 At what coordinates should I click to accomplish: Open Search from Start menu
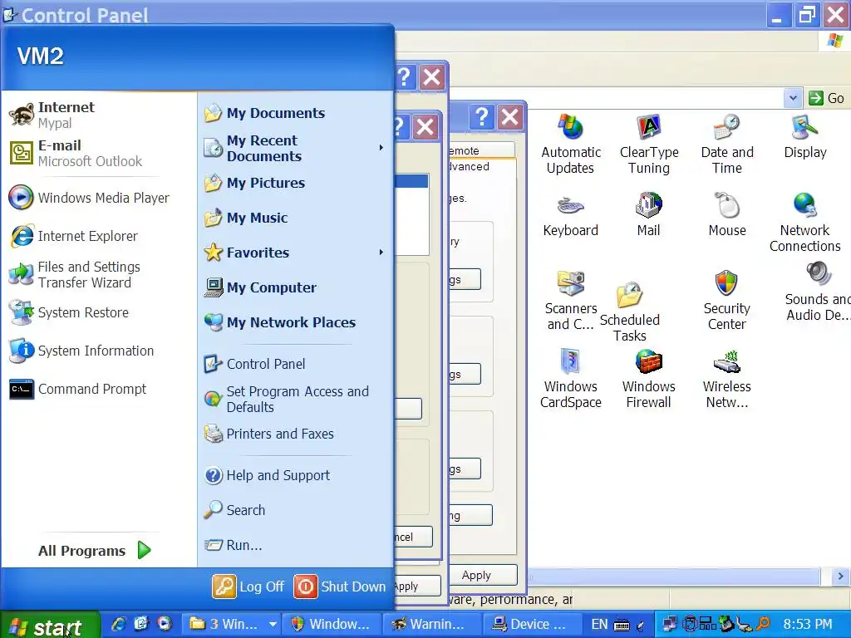(x=295, y=510)
